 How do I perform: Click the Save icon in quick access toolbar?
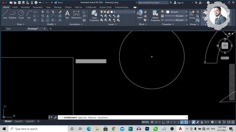tap(19, 3)
